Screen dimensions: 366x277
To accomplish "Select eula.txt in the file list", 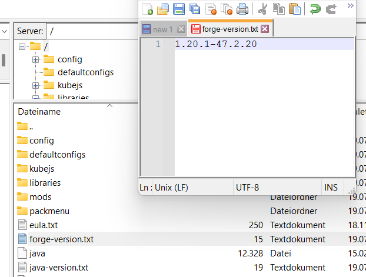I will point(44,225).
